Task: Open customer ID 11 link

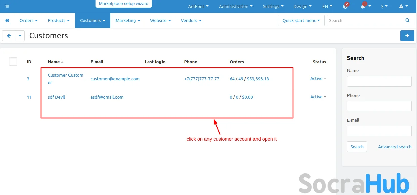Action: [x=29, y=97]
